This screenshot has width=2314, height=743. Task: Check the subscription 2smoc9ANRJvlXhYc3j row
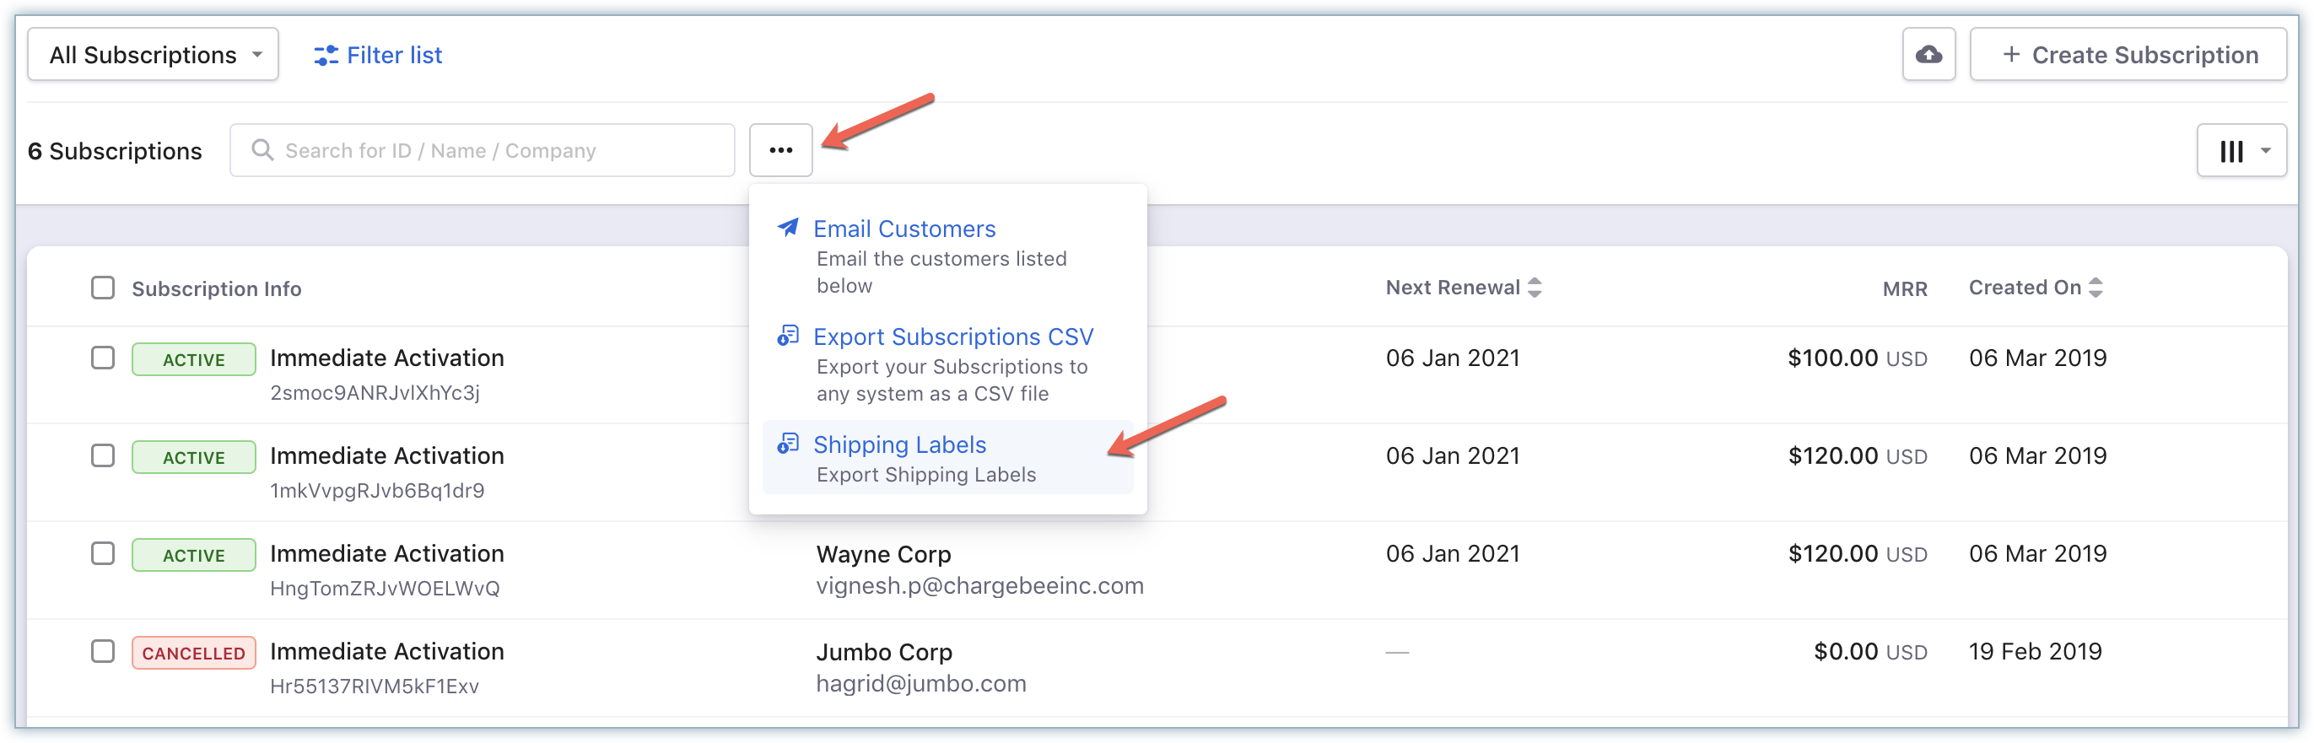[103, 358]
